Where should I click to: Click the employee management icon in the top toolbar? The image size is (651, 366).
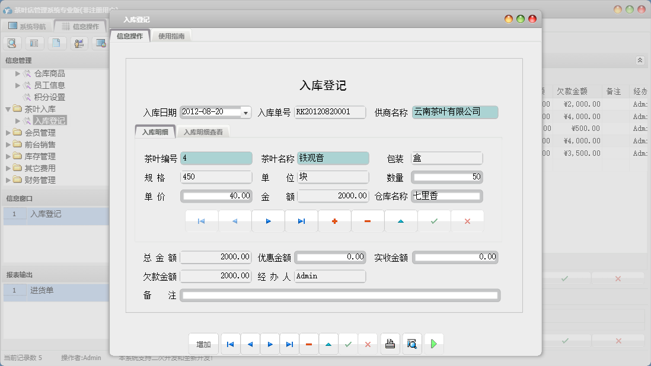click(x=78, y=43)
